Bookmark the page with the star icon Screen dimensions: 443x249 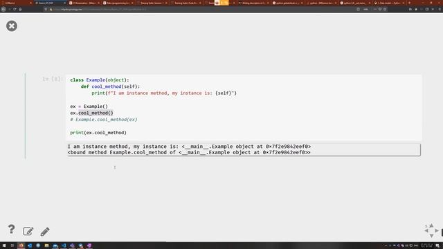tap(385, 9)
